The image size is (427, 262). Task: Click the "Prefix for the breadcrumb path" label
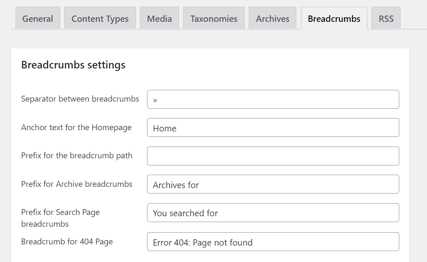[76, 156]
